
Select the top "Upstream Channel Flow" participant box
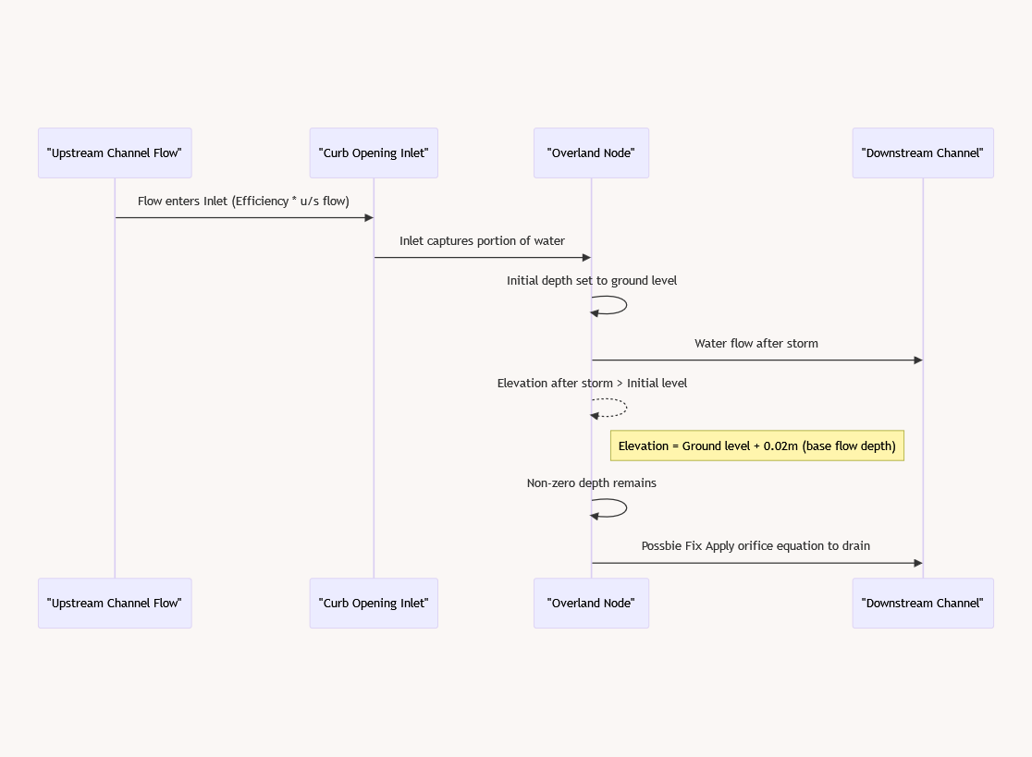pos(115,153)
